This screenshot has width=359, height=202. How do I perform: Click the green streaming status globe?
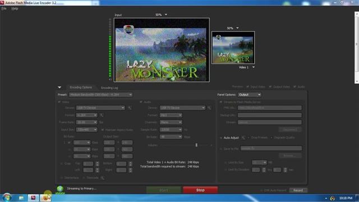(60, 189)
